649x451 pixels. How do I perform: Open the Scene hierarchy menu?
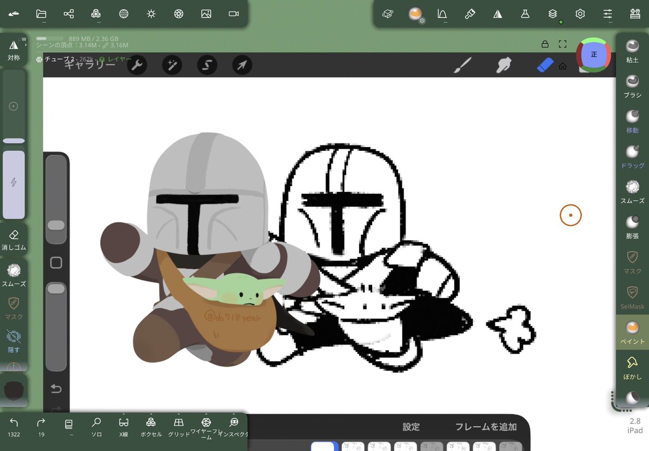(x=69, y=14)
